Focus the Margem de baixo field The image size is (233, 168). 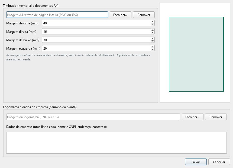96,40
